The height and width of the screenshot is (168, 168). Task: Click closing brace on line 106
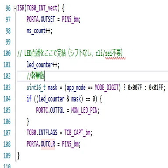pos(28,122)
